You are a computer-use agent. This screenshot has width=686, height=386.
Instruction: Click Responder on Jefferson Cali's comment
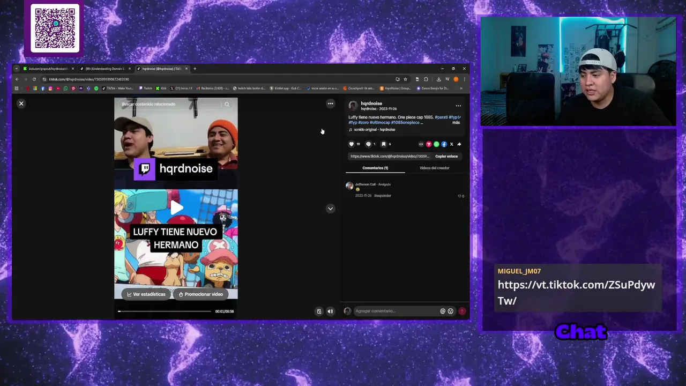point(383,196)
